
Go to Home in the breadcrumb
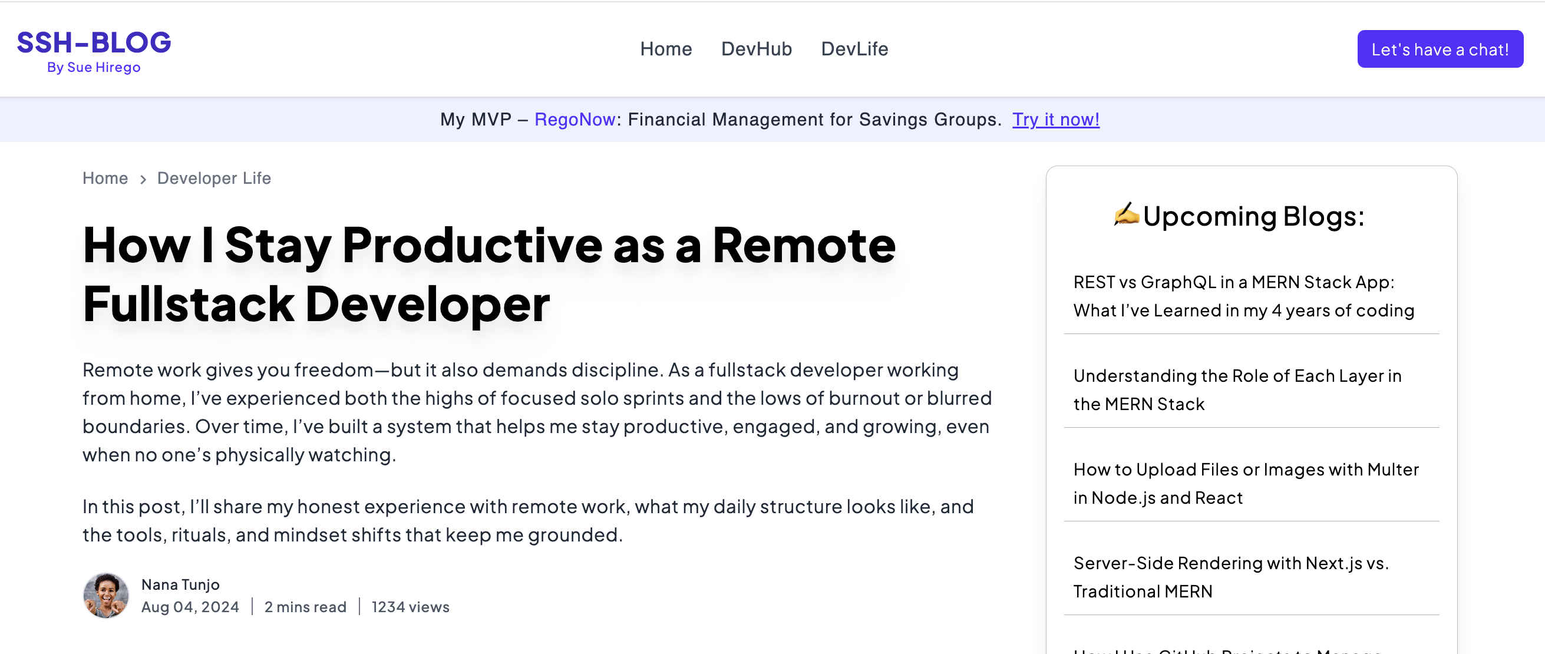tap(105, 178)
